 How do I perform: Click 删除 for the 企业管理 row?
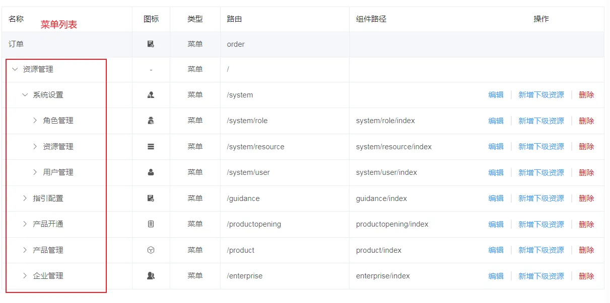[586, 276]
